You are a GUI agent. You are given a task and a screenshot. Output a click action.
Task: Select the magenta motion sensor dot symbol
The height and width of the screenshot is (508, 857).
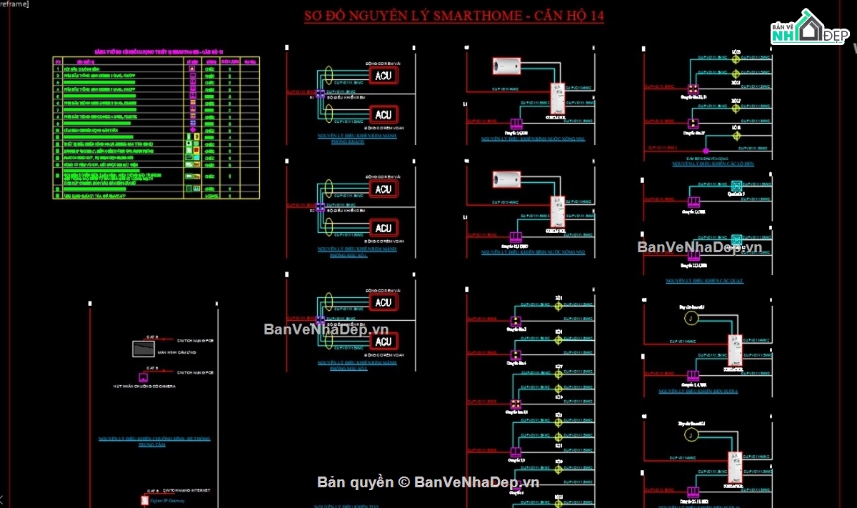pyautogui.click(x=706, y=150)
